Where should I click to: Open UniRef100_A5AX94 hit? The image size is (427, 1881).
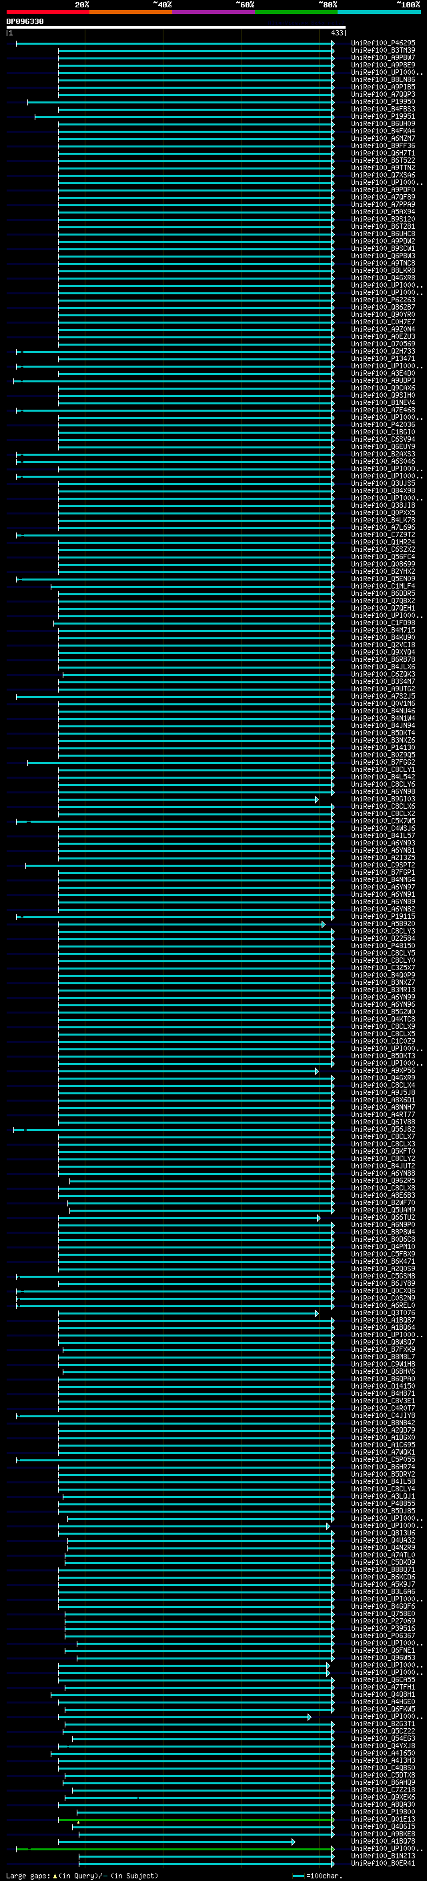[x=383, y=212]
